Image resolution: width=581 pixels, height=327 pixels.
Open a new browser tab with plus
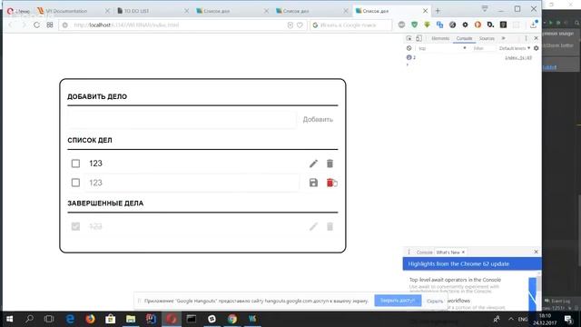(x=438, y=11)
